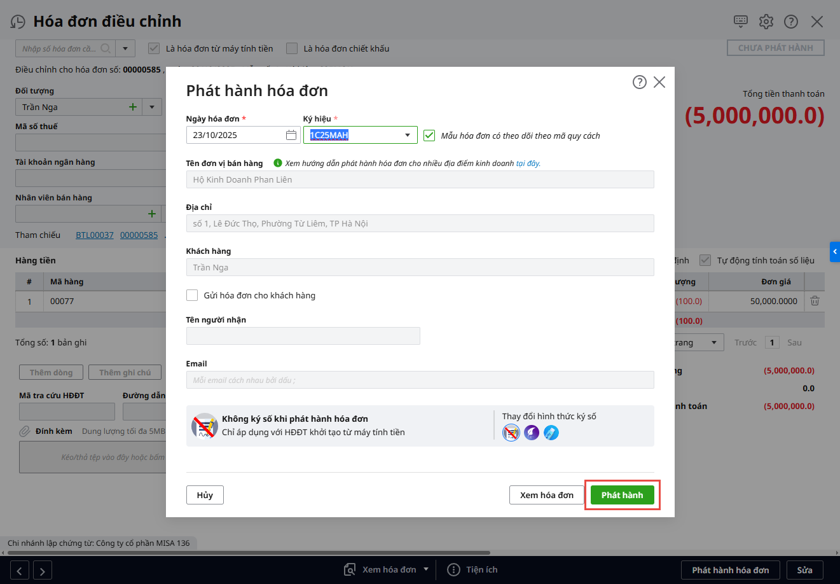The height and width of the screenshot is (584, 840).
Task: Click the Phát hành button
Action: click(x=622, y=495)
